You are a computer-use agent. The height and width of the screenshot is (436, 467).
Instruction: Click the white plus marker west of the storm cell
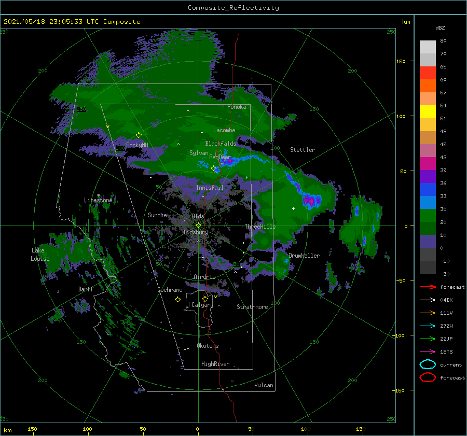[x=293, y=208]
